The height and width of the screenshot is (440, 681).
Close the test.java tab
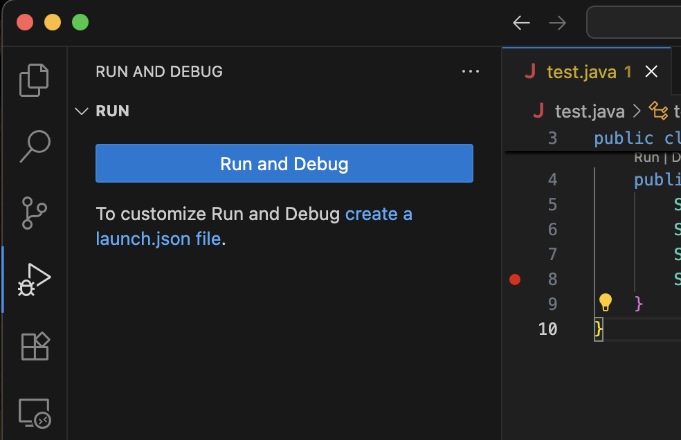click(651, 71)
